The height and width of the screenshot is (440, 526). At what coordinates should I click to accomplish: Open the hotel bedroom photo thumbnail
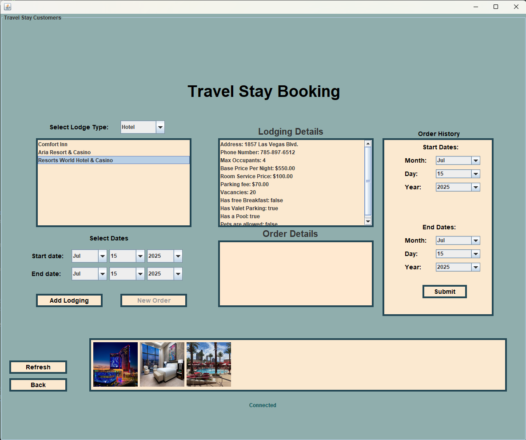tap(162, 364)
